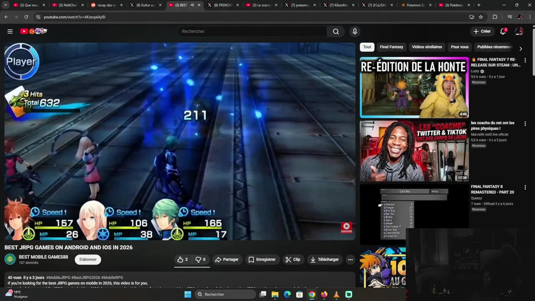Viewport: 535px width, 301px height.
Task: Open YouTube notifications bell
Action: 503,31
